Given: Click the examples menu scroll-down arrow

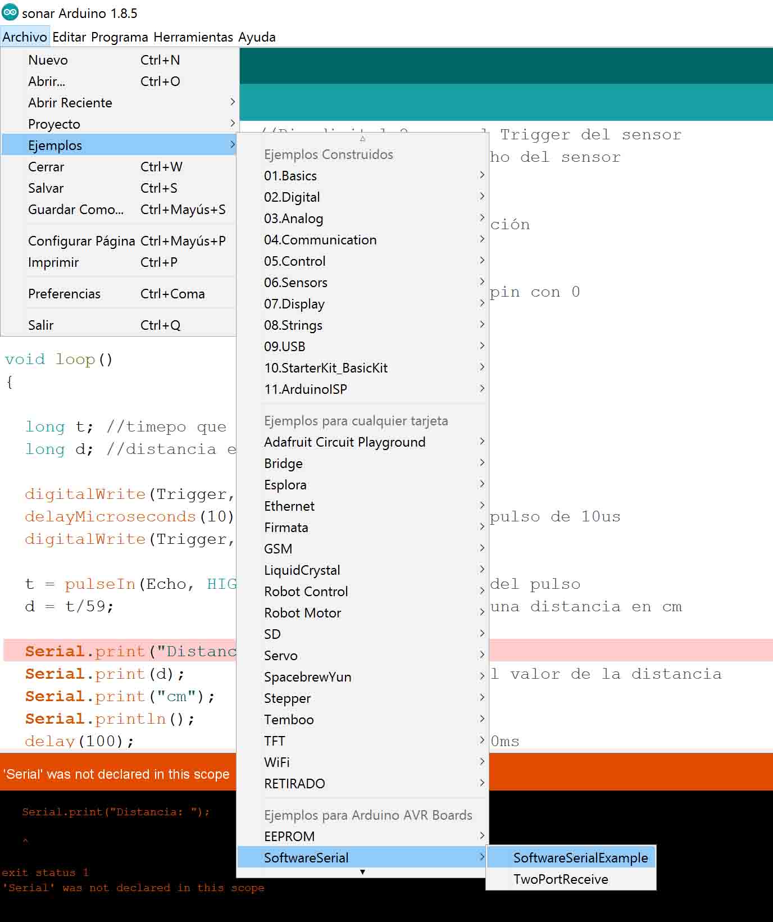Looking at the screenshot, I should [x=362, y=872].
